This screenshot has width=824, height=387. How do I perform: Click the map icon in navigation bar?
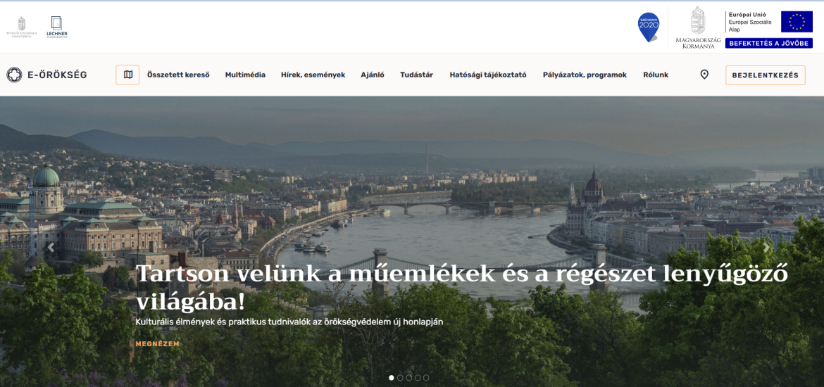127,75
